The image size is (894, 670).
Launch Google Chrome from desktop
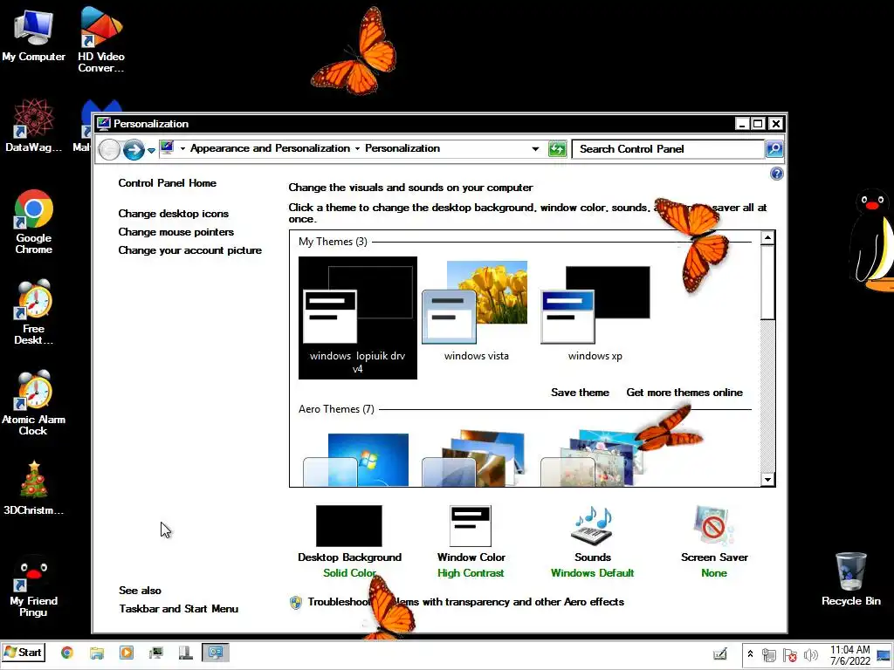coord(34,222)
